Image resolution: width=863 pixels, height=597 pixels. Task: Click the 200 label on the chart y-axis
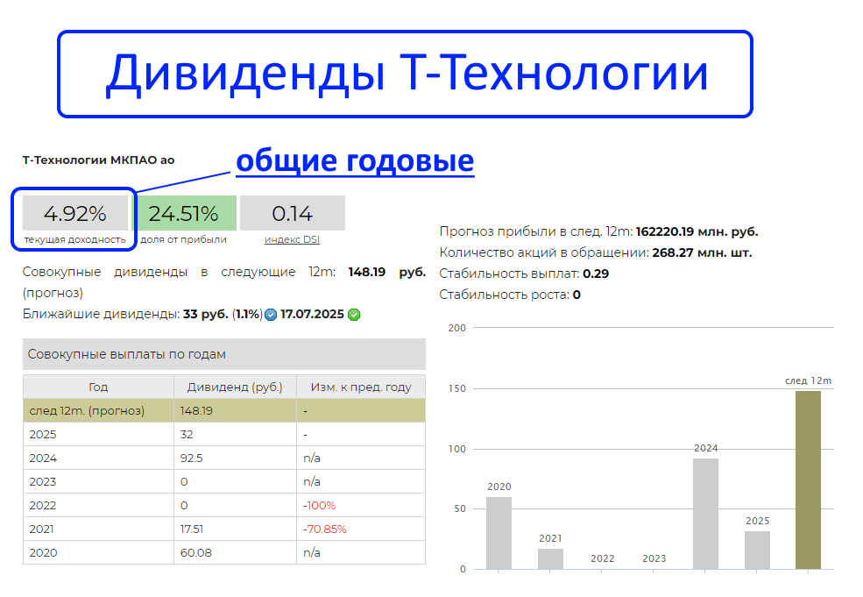[456, 328]
